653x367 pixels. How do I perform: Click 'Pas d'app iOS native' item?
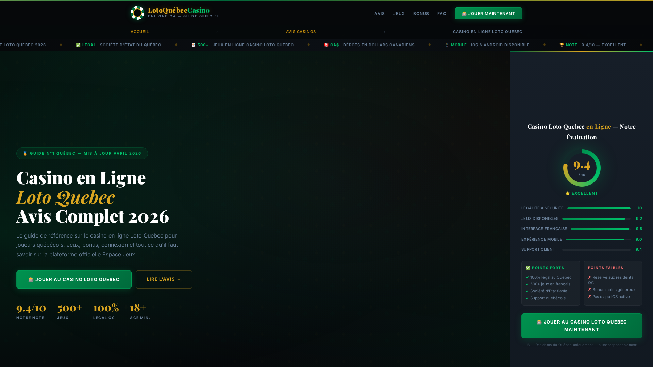pos(609,297)
